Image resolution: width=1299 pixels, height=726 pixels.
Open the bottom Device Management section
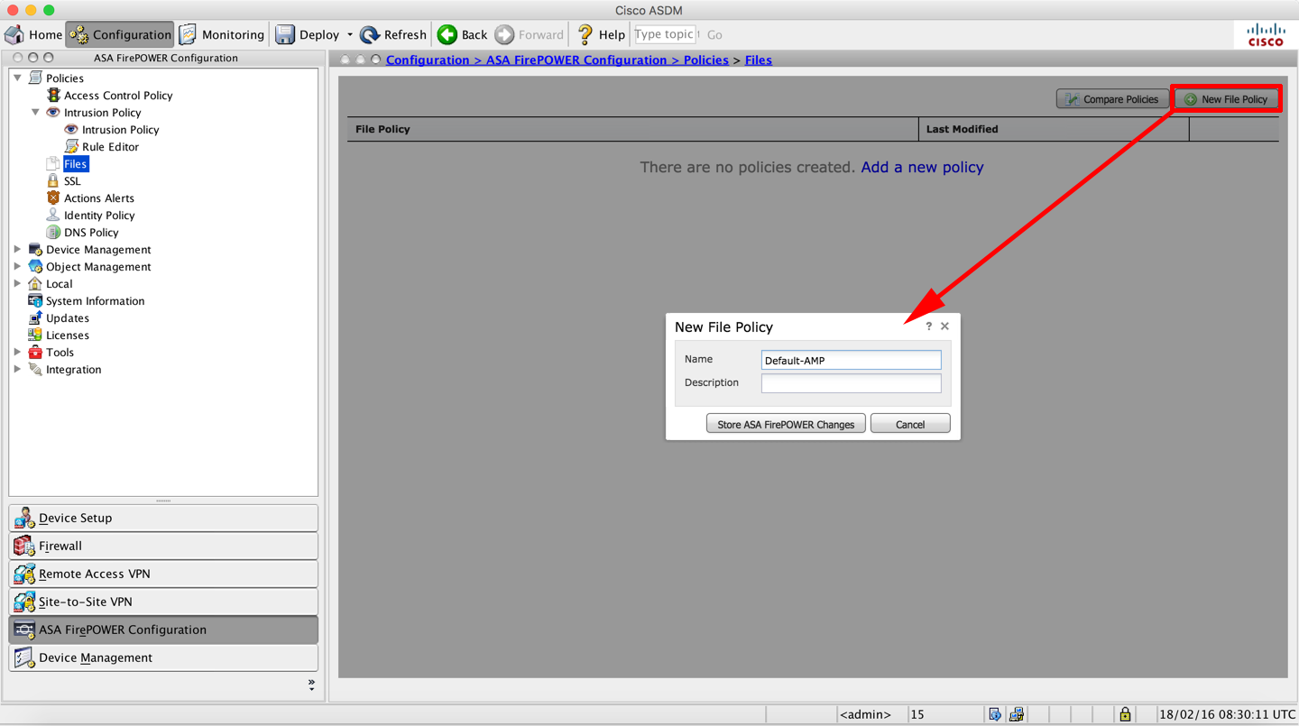pos(163,657)
